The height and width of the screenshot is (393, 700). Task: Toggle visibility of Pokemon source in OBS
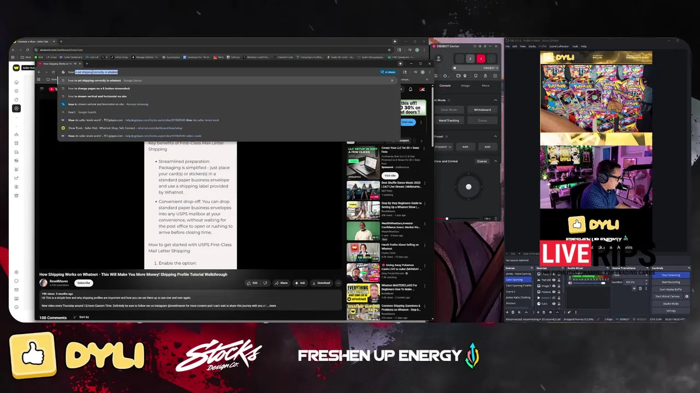554,292
